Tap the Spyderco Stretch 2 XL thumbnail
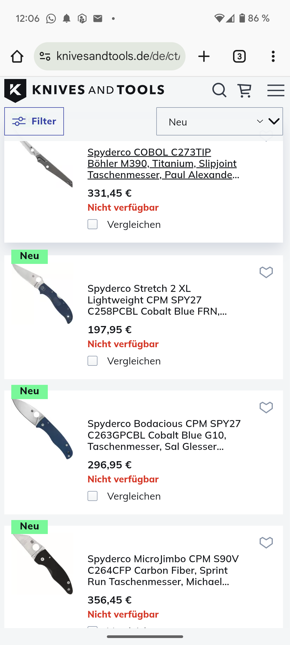290x645 pixels. pyautogui.click(x=42, y=294)
